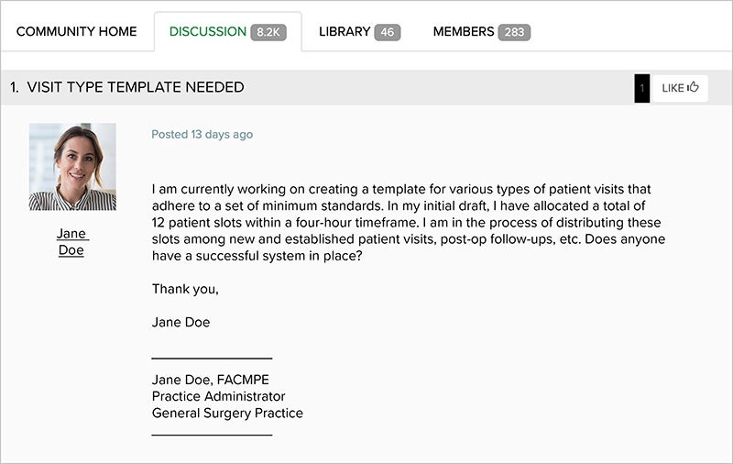Screen dimensions: 733x464
Task: Click the black like count box
Action: click(642, 88)
